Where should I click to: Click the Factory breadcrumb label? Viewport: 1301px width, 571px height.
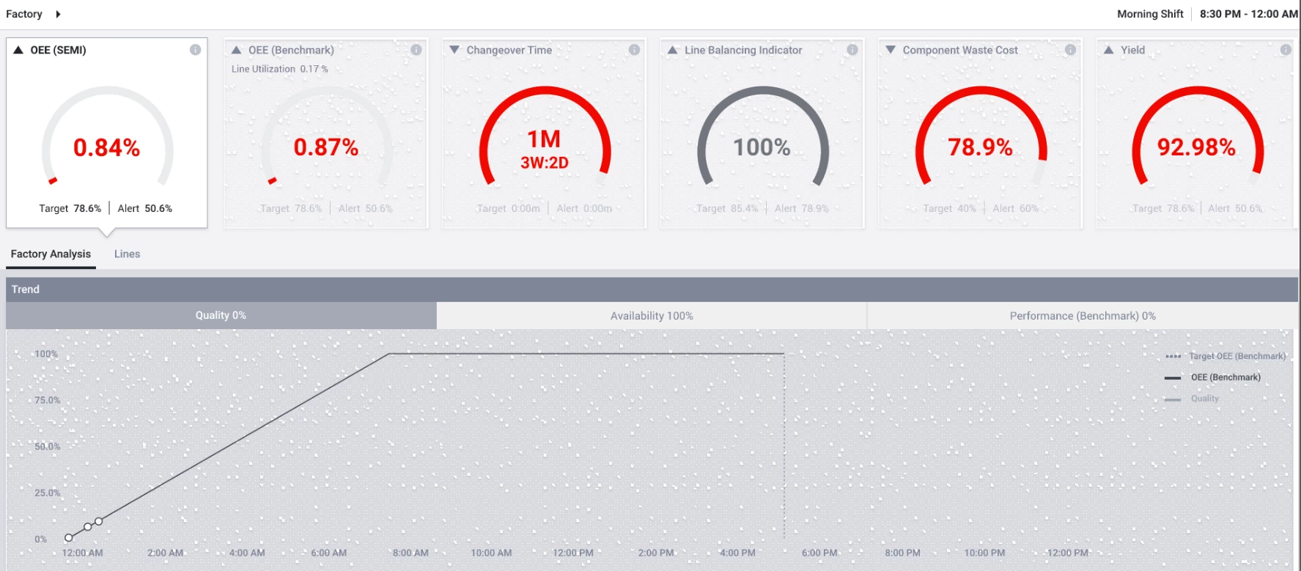(24, 14)
